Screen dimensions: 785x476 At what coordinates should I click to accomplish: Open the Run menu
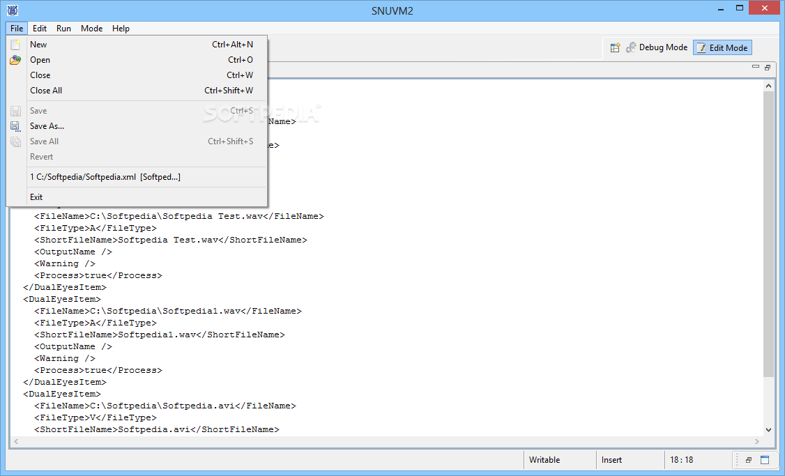(63, 29)
